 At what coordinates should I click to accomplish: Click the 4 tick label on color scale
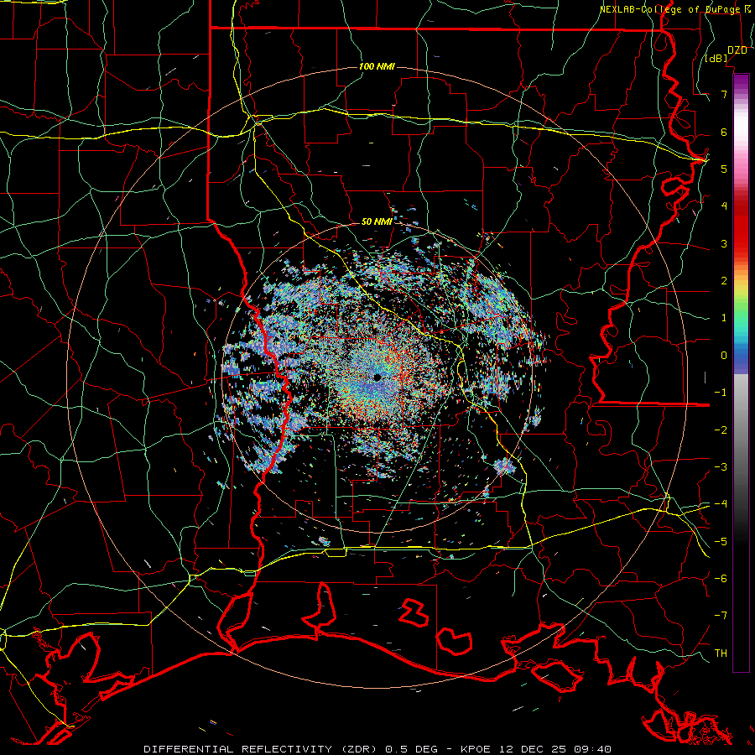pyautogui.click(x=724, y=206)
